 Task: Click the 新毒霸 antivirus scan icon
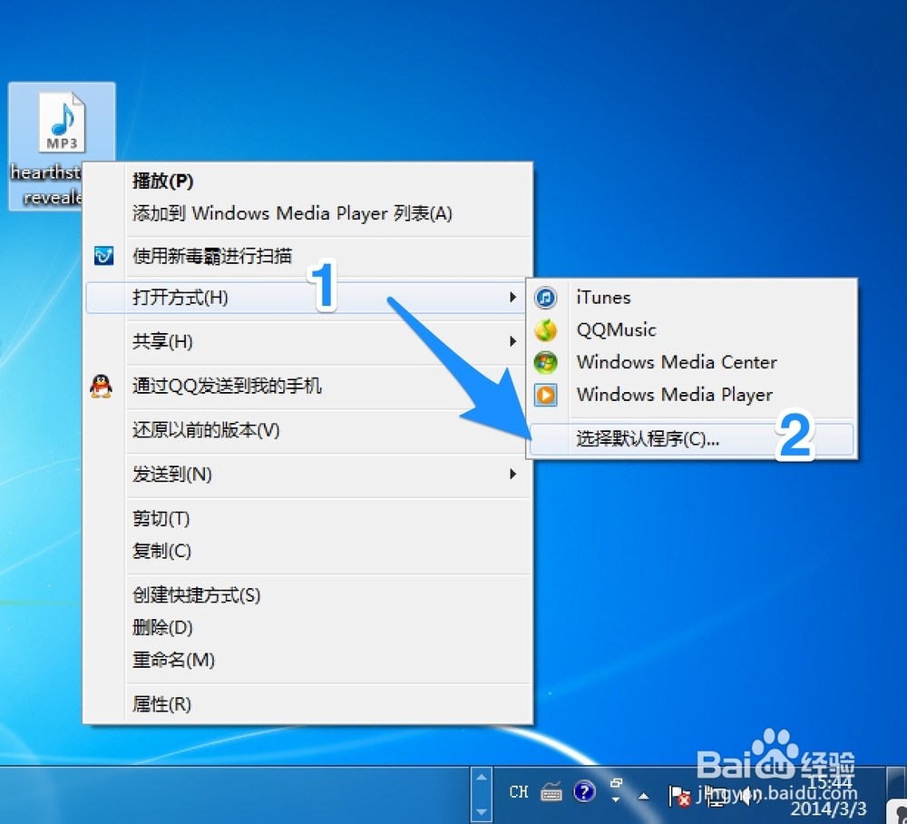tap(103, 255)
